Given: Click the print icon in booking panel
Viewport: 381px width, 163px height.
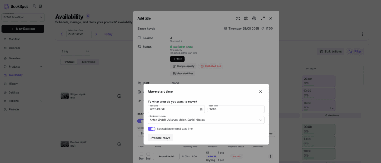Looking at the screenshot, I should [254, 19].
